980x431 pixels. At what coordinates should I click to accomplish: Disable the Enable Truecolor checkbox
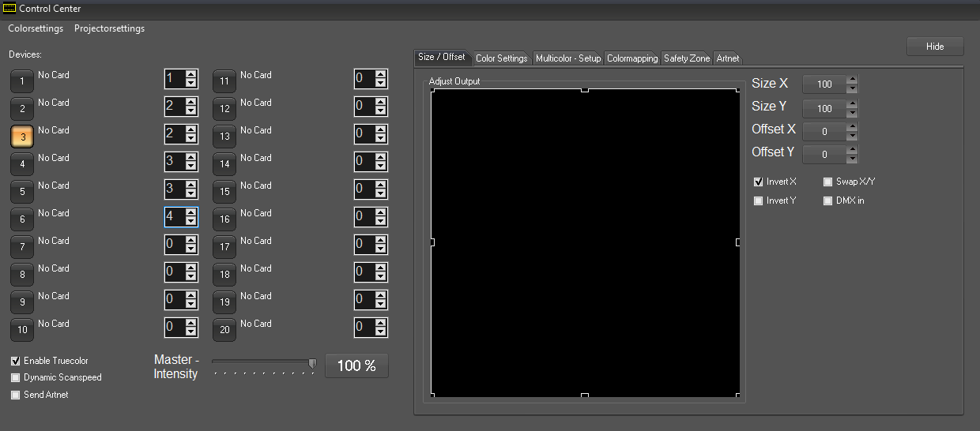(16, 361)
